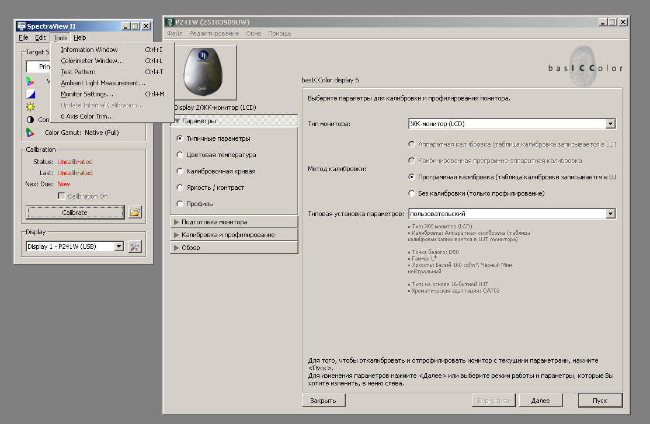Viewport: 650px width, 424px height.
Task: Click the Хроматическая адаптация: CAT02 line
Action: (454, 291)
